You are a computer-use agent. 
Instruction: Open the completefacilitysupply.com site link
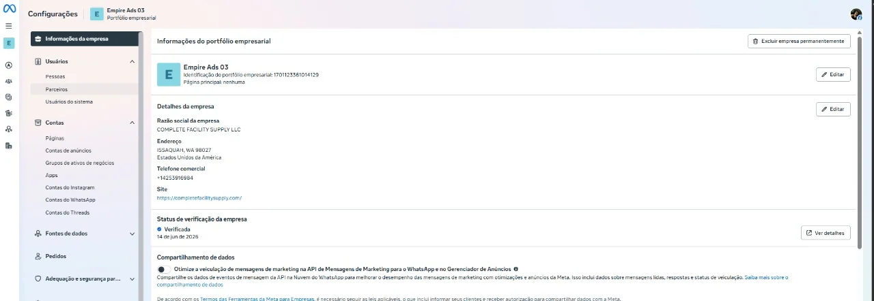(199, 198)
